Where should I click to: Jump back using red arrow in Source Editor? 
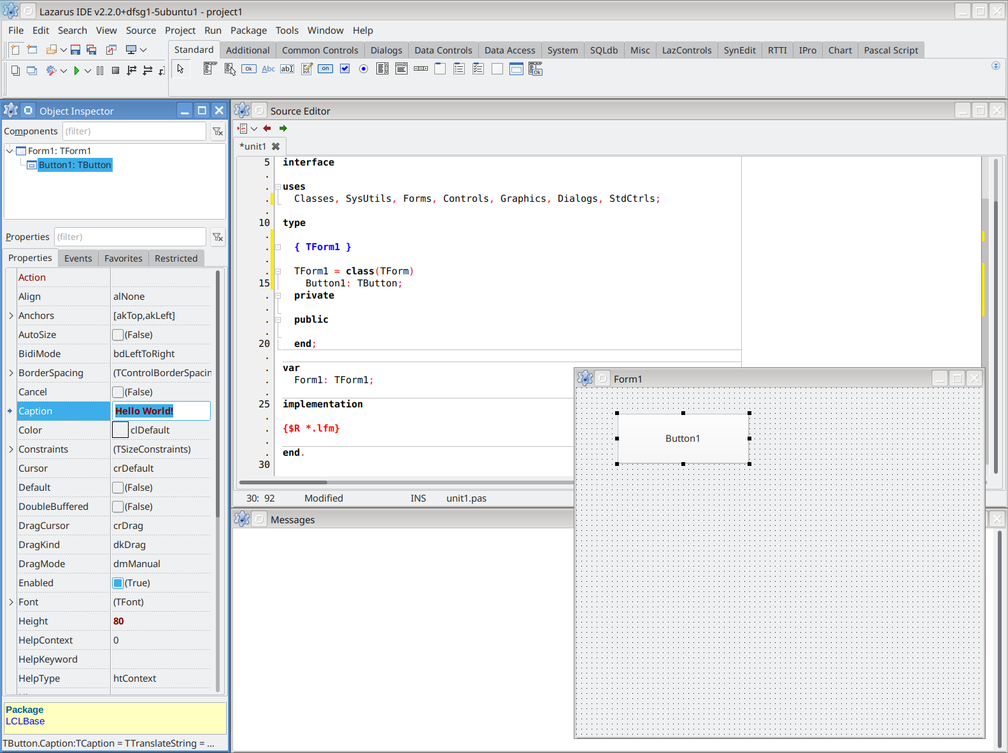pyautogui.click(x=267, y=129)
